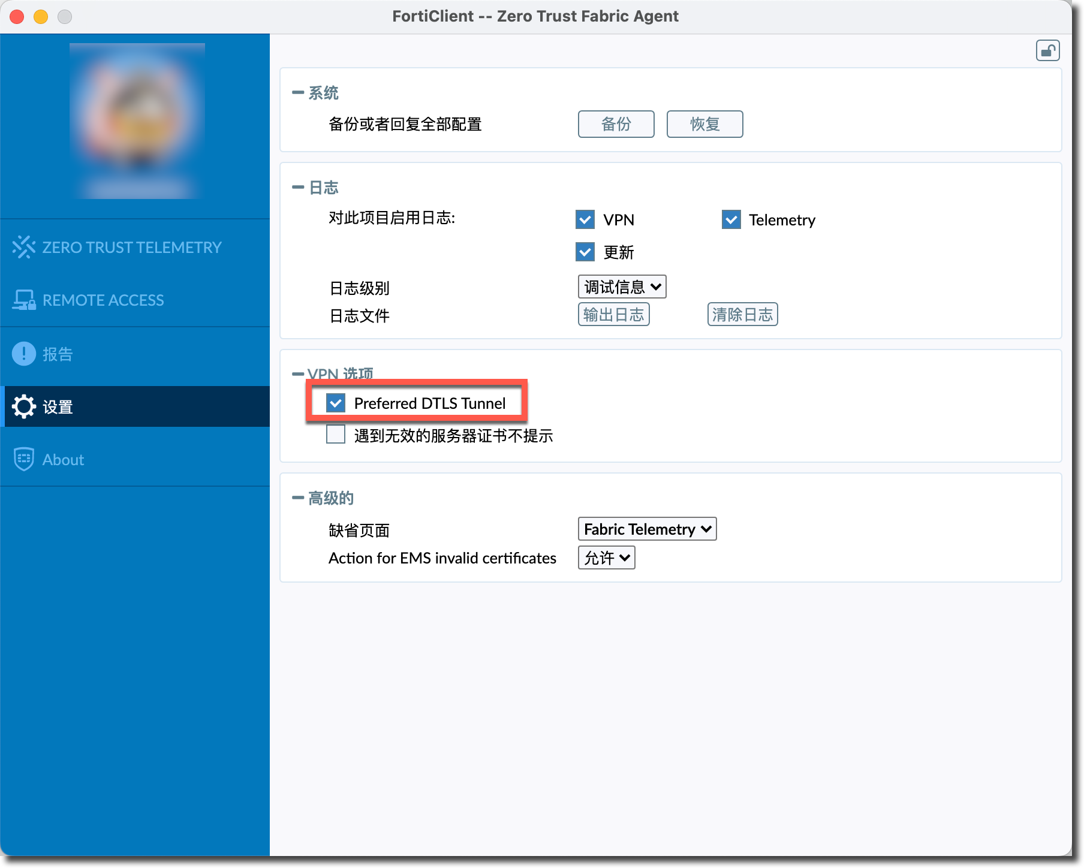
Task: Disable Telemetry logging checkbox
Action: click(x=731, y=219)
